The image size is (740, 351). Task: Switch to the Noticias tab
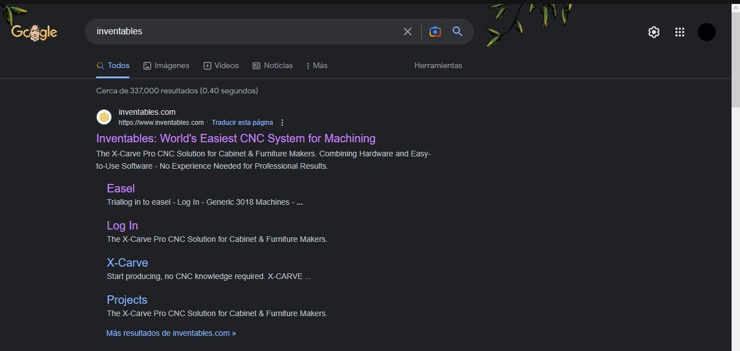pyautogui.click(x=273, y=66)
